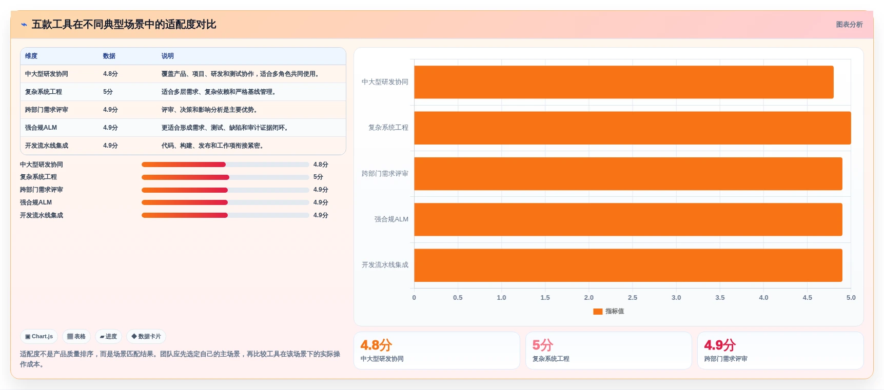
Task: Click the 复杂系统工程 progress bar
Action: 225,177
